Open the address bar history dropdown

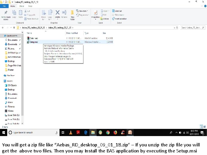coord(175,28)
